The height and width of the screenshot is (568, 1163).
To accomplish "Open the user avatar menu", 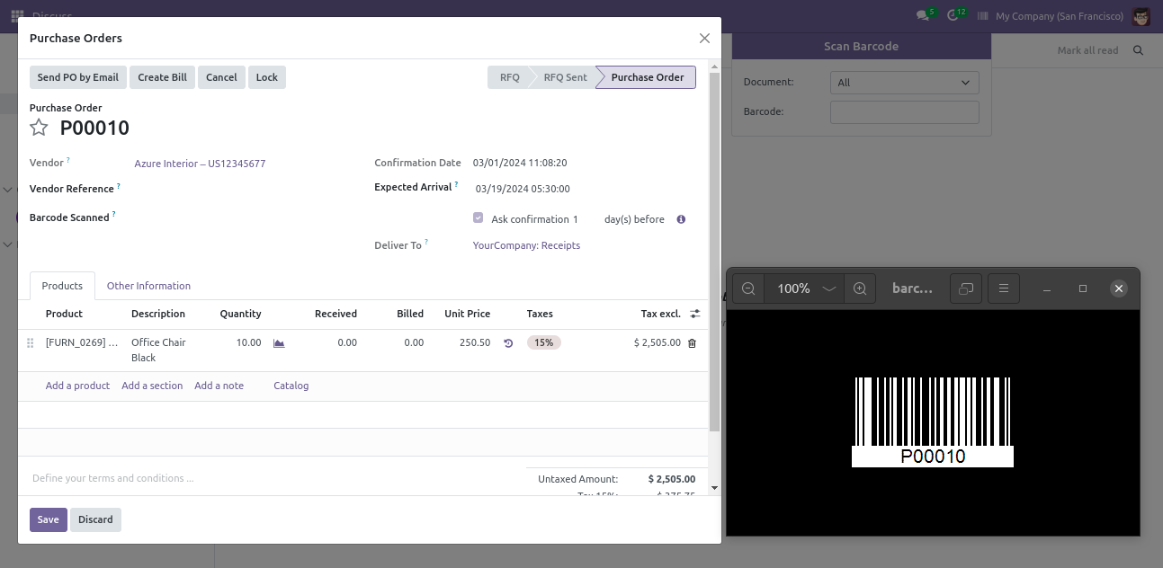I will [1141, 16].
